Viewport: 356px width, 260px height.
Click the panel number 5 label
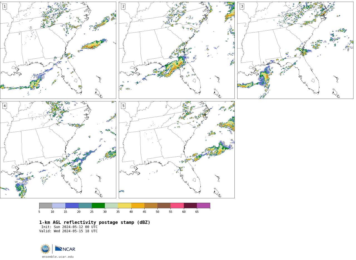coord(123,106)
